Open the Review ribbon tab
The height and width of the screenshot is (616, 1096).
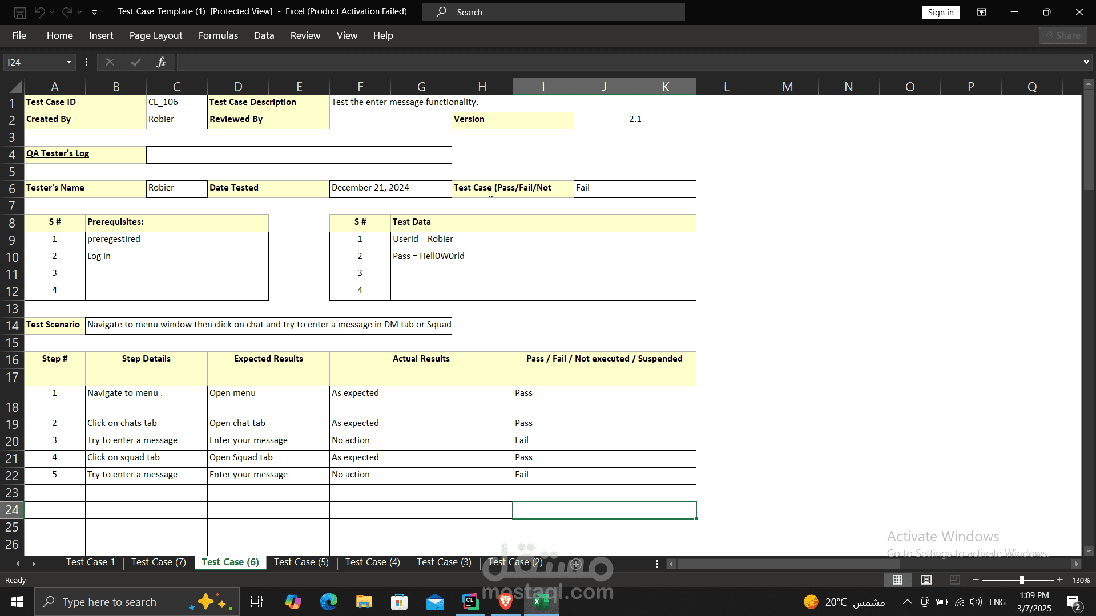click(305, 35)
